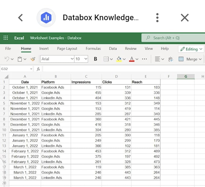Open the Excel app launcher grid
Viewport: 205px width, 187px height.
click(x=6, y=38)
